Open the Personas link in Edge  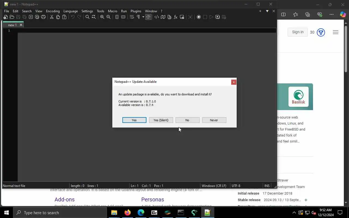click(x=153, y=199)
